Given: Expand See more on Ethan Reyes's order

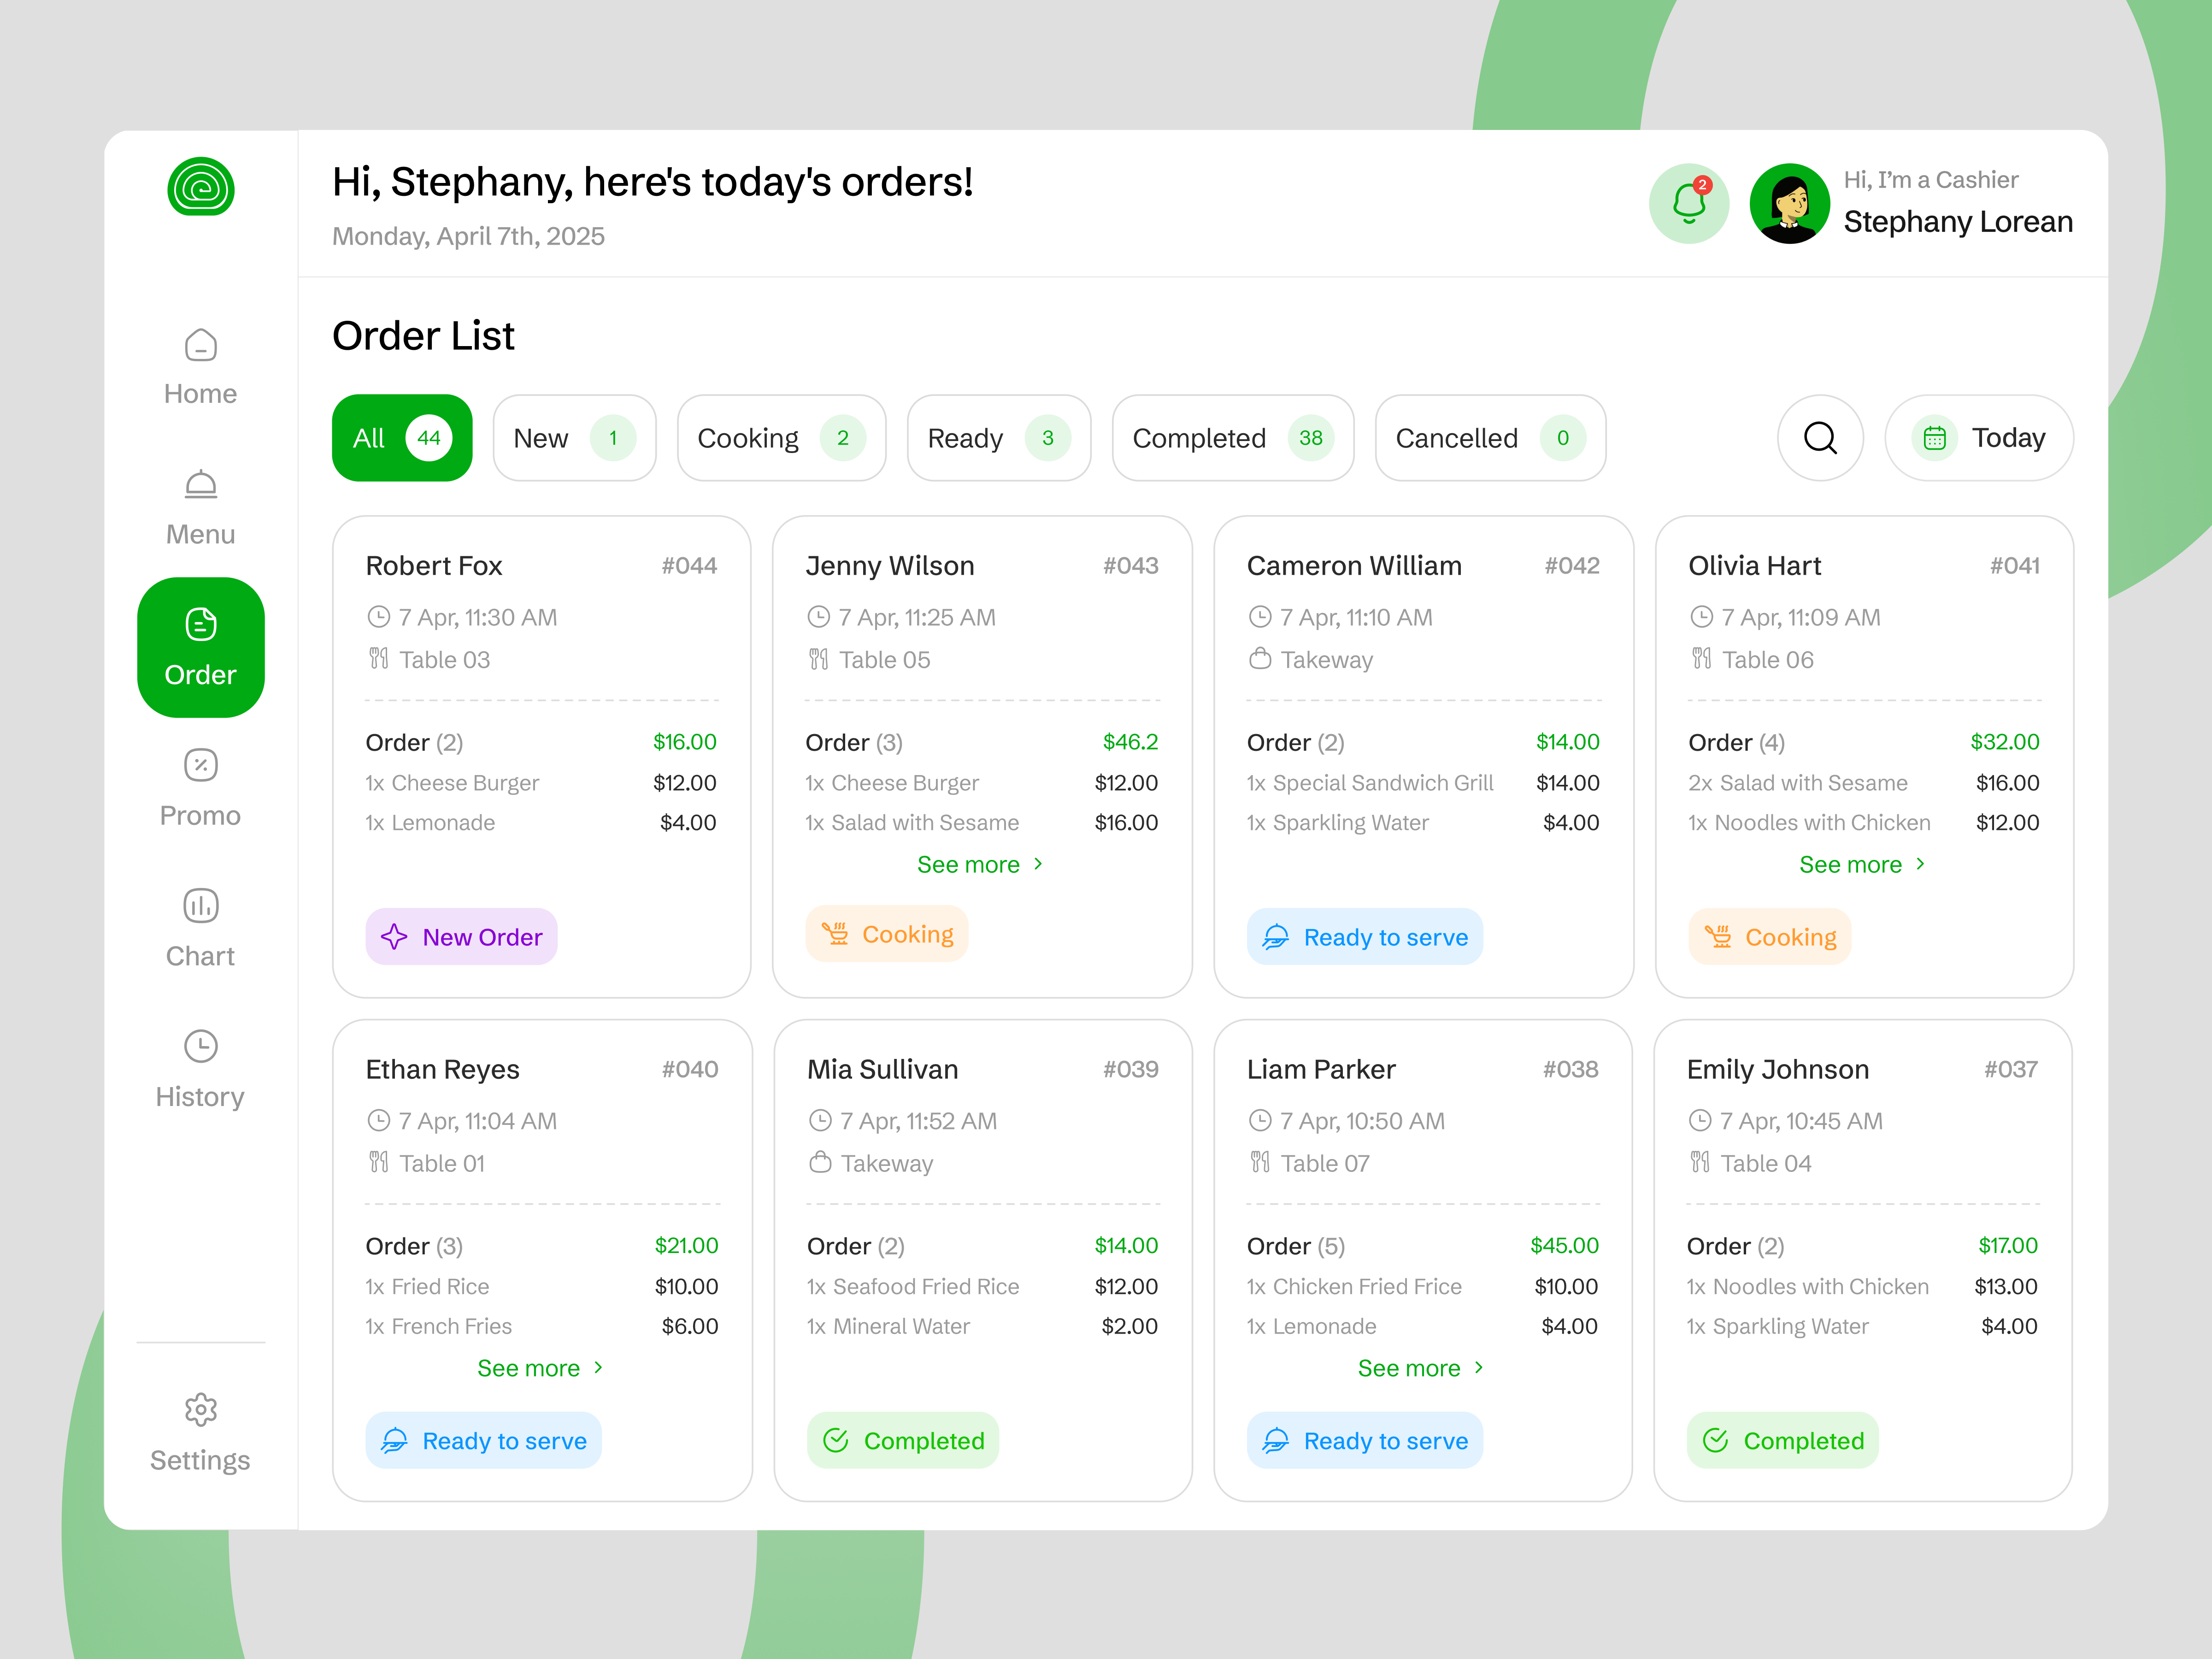Looking at the screenshot, I should tap(541, 1369).
